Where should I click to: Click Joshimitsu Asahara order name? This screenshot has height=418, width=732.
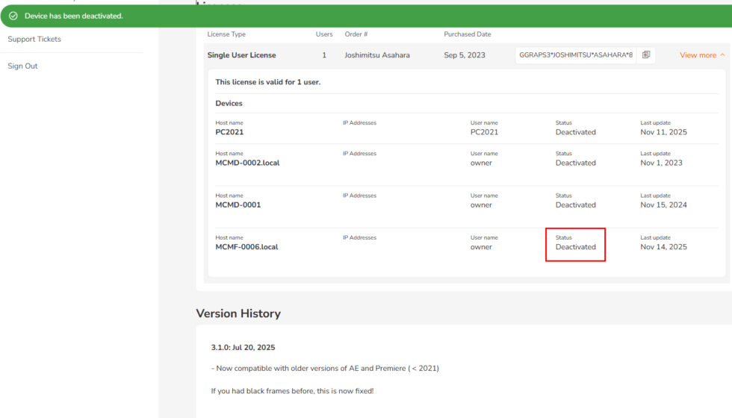[376, 55]
